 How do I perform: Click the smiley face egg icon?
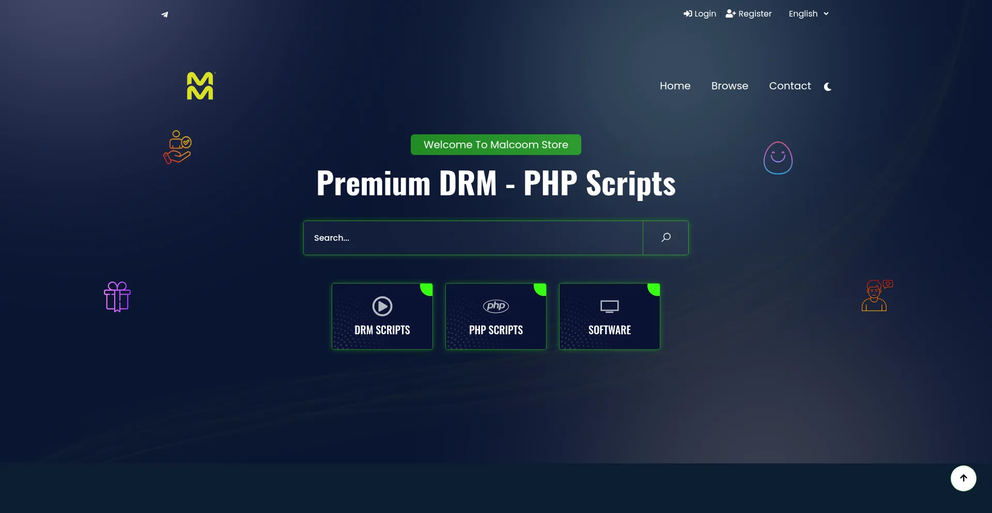point(778,158)
